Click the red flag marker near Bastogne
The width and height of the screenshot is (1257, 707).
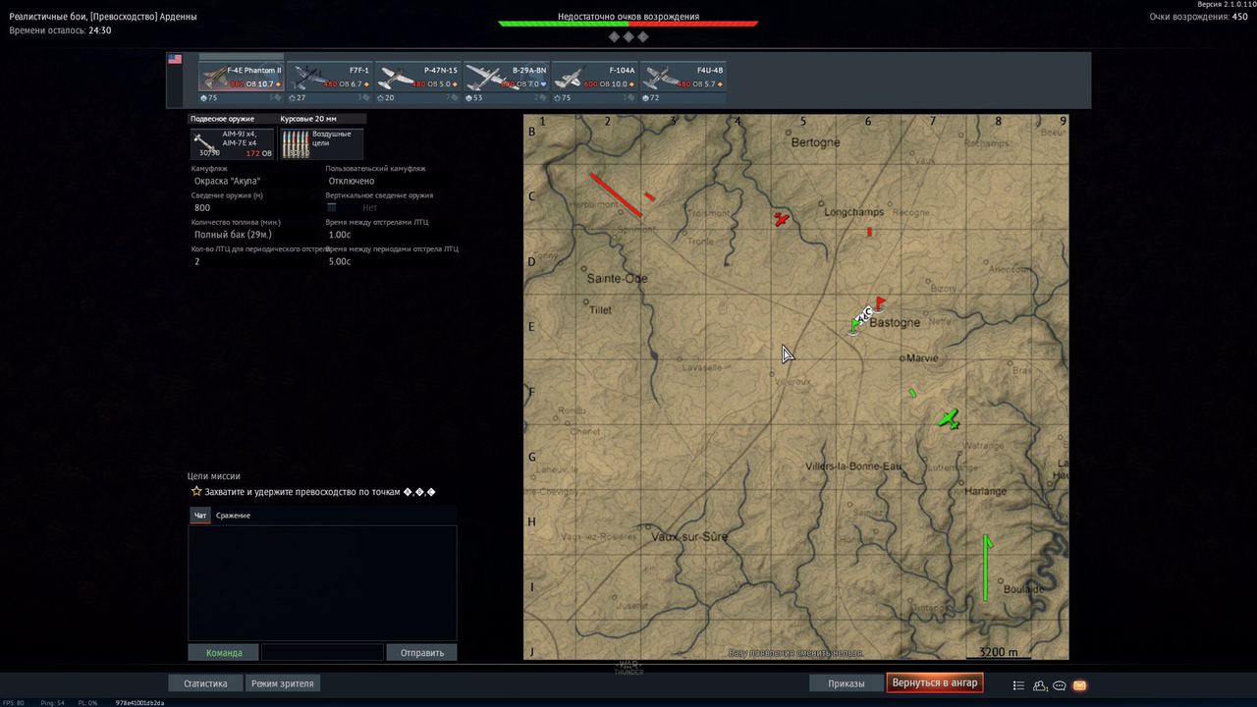[x=880, y=303]
